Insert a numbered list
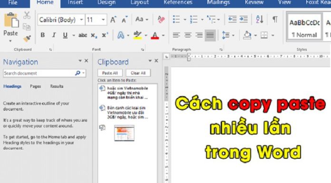 [194, 19]
